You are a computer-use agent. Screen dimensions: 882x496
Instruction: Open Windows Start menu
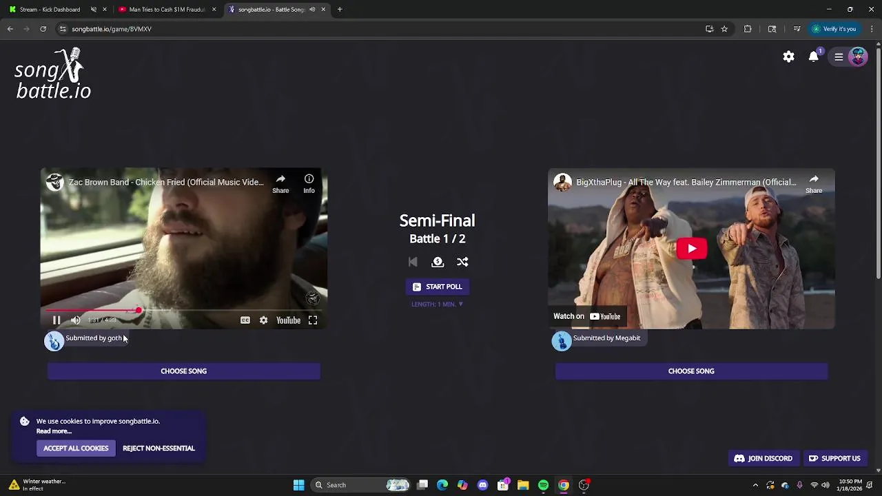click(x=298, y=485)
